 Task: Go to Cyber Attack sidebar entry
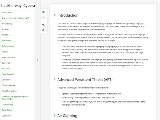7,110
